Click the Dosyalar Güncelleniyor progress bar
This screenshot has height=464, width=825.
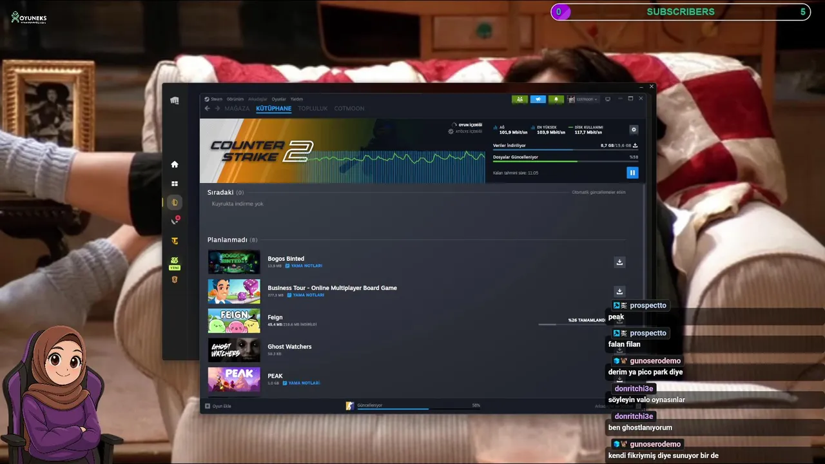[x=565, y=161]
